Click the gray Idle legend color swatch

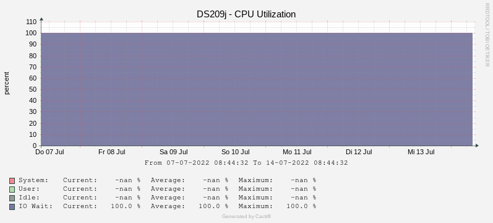pos(12,198)
